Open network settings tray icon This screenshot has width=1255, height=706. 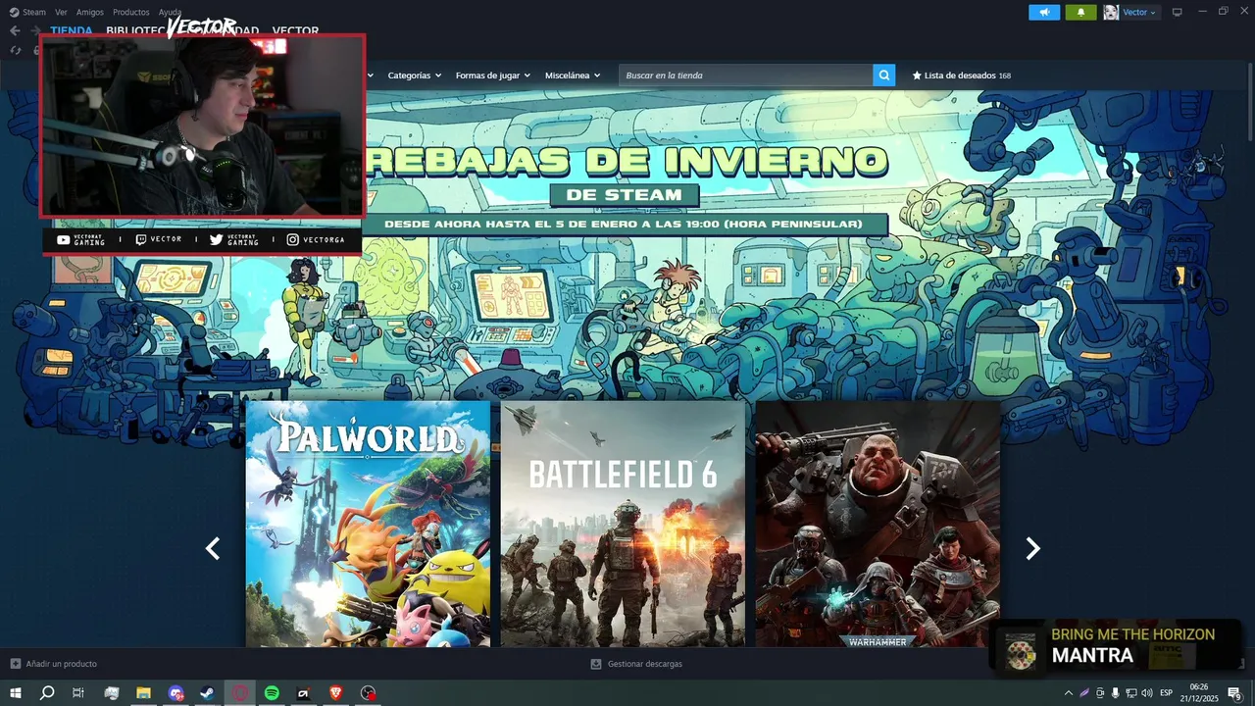1130,693
